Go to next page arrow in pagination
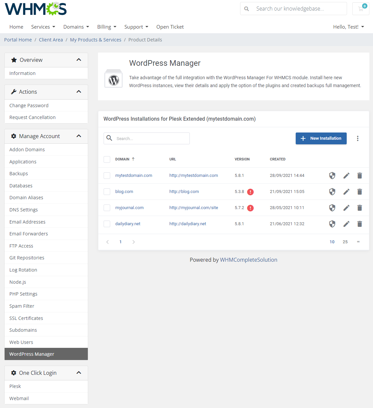373x408 pixels. point(134,242)
